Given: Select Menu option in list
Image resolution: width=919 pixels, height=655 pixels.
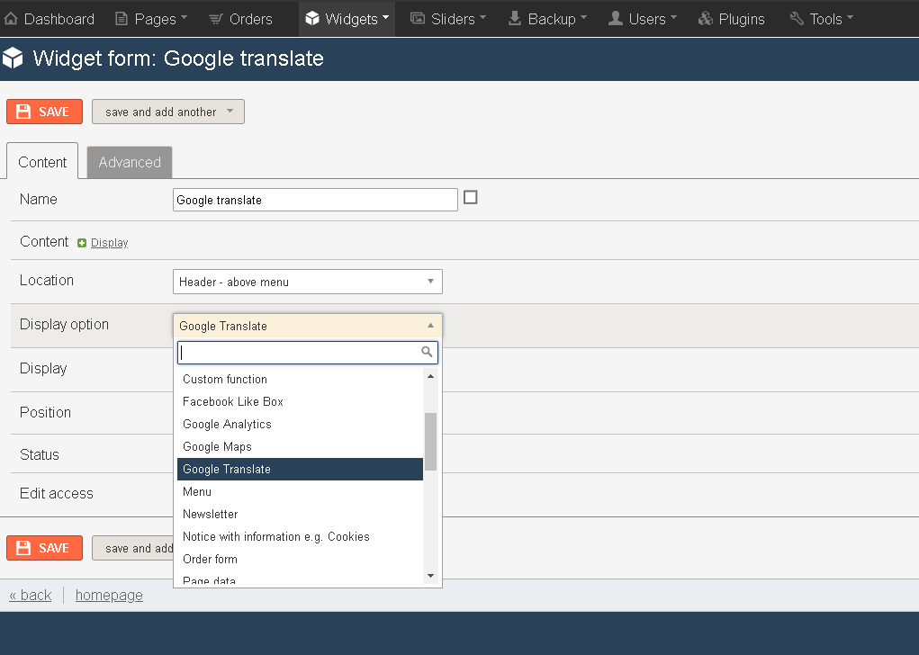Looking at the screenshot, I should 300,491.
